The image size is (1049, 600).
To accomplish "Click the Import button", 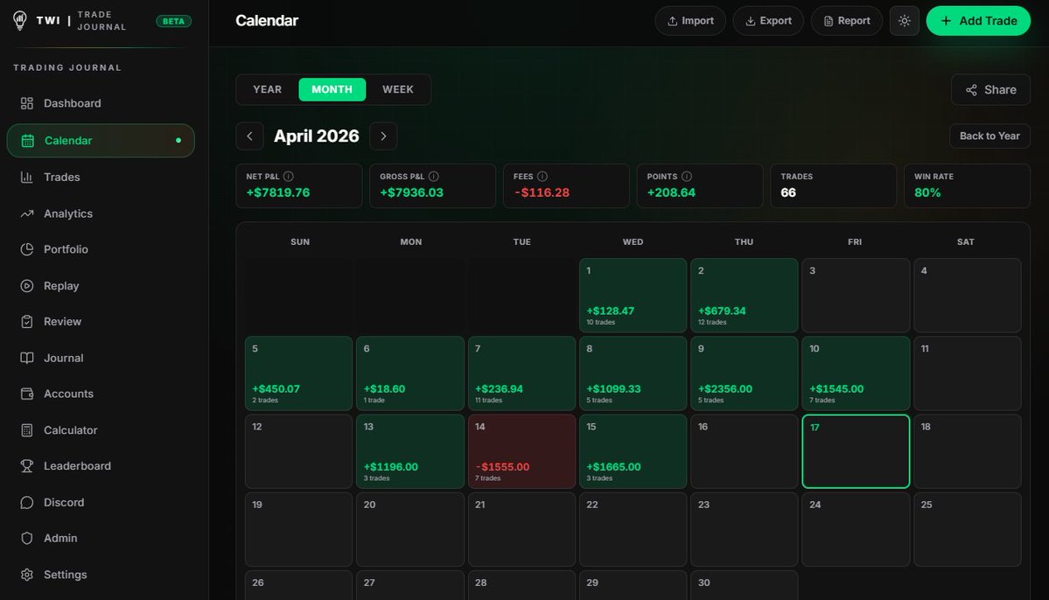I will pos(690,21).
